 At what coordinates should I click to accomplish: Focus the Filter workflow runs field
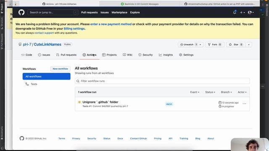pyautogui.click(x=162, y=81)
